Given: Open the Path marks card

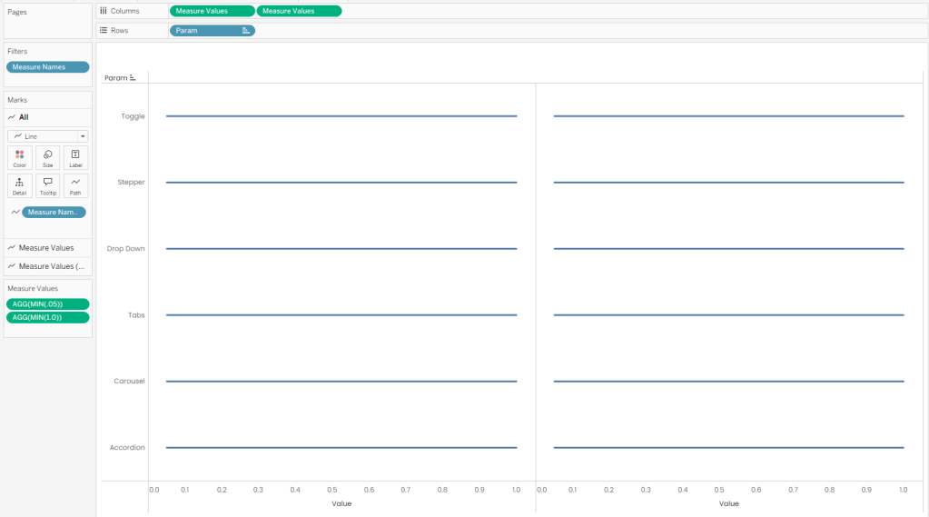Looking at the screenshot, I should pyautogui.click(x=75, y=185).
